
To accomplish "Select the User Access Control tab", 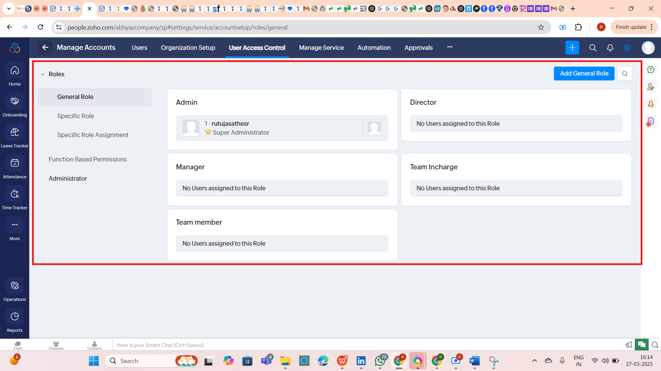I will pyautogui.click(x=257, y=48).
